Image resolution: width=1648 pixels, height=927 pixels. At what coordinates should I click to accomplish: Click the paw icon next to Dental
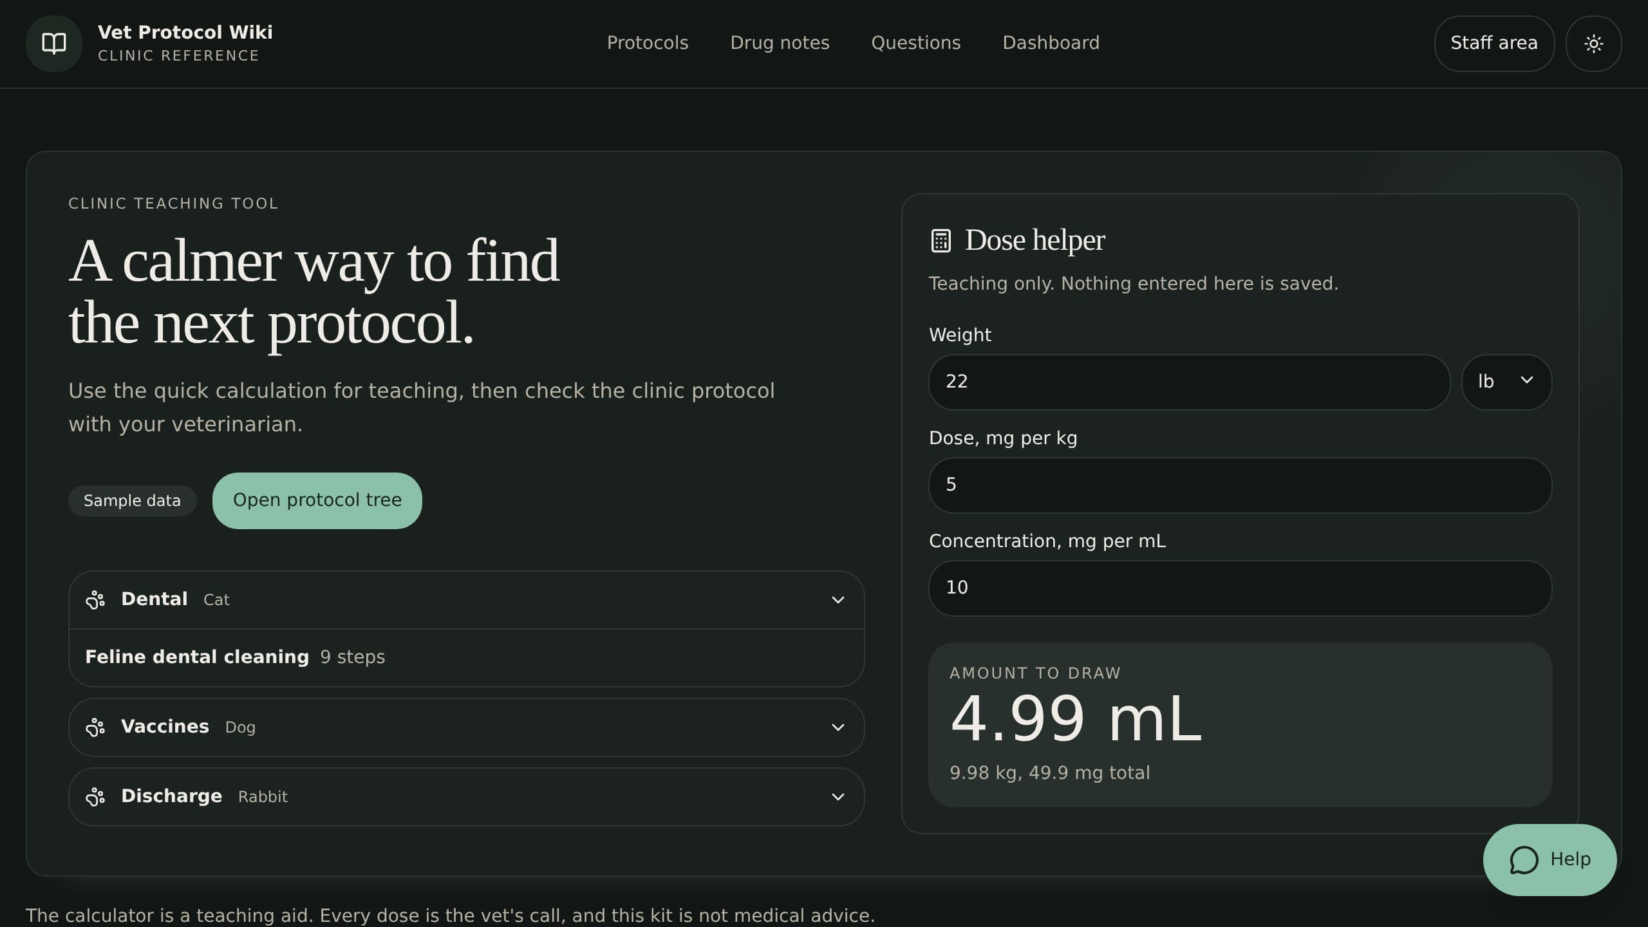(x=95, y=599)
